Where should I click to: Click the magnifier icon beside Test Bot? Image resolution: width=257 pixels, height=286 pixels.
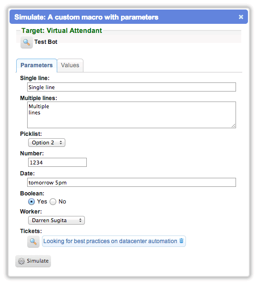[x=27, y=42]
